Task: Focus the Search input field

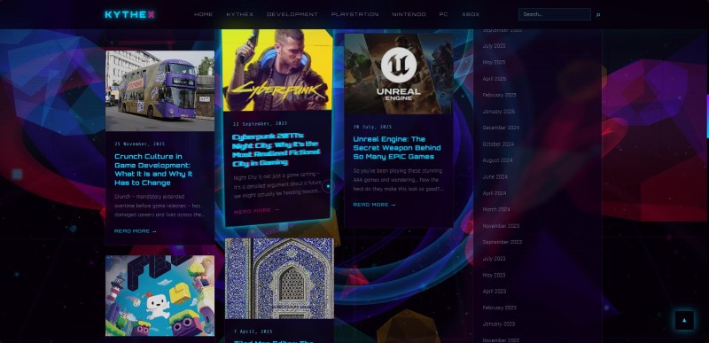Action: pyautogui.click(x=555, y=14)
